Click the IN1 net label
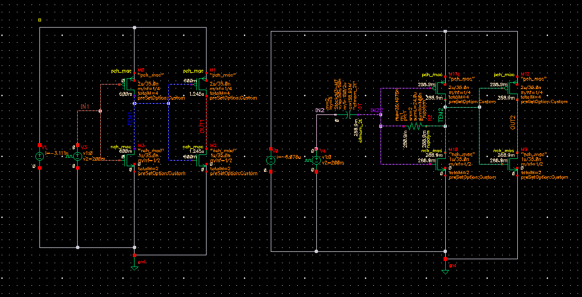Image resolution: width=582 pixels, height=297 pixels. [85, 107]
